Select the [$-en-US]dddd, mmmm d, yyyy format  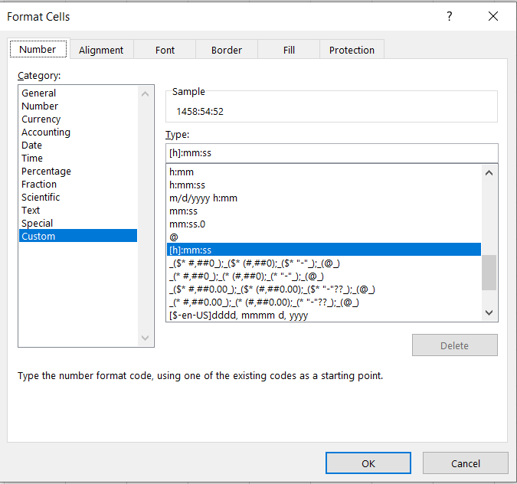pyautogui.click(x=238, y=316)
